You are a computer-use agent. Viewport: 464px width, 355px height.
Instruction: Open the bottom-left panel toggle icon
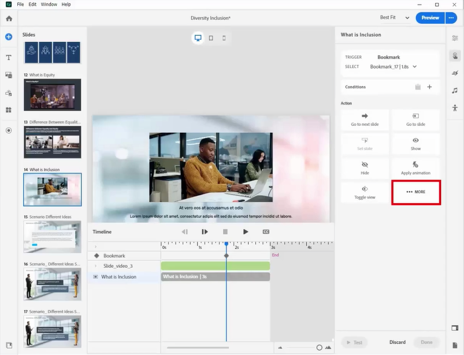9,345
